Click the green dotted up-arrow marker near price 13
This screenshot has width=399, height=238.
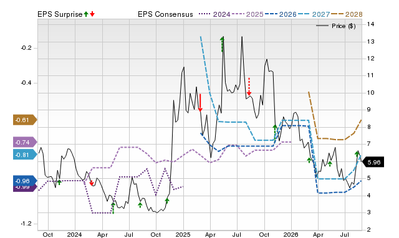click(223, 44)
